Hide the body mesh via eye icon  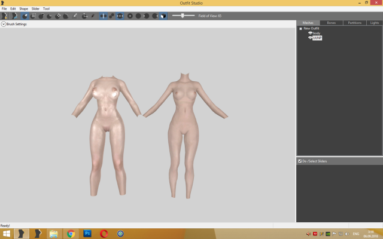(310, 33)
